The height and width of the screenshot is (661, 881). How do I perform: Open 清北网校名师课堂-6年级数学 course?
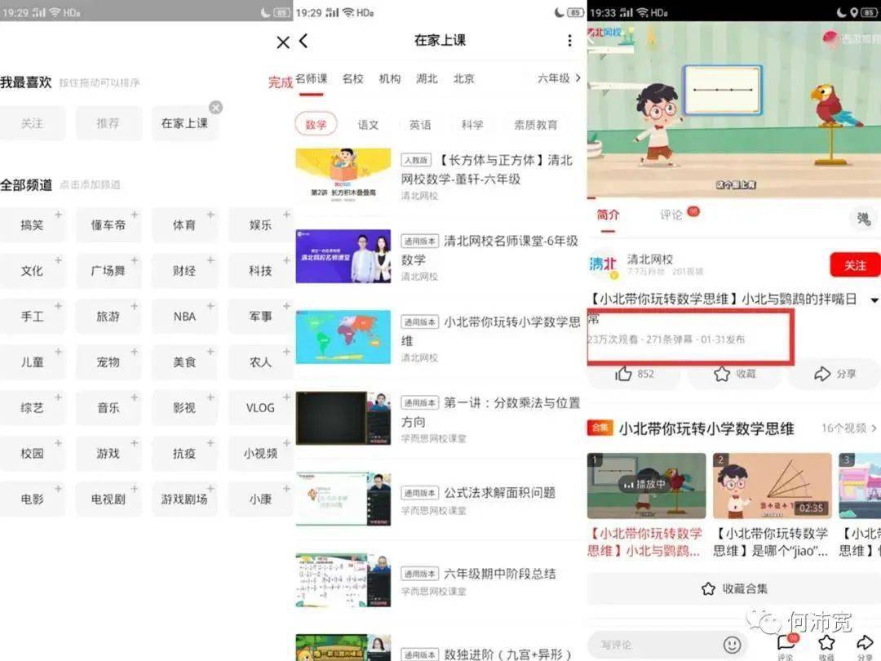pos(438,257)
